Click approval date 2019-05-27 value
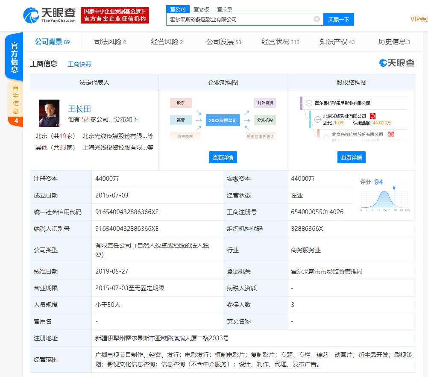 coord(111,271)
